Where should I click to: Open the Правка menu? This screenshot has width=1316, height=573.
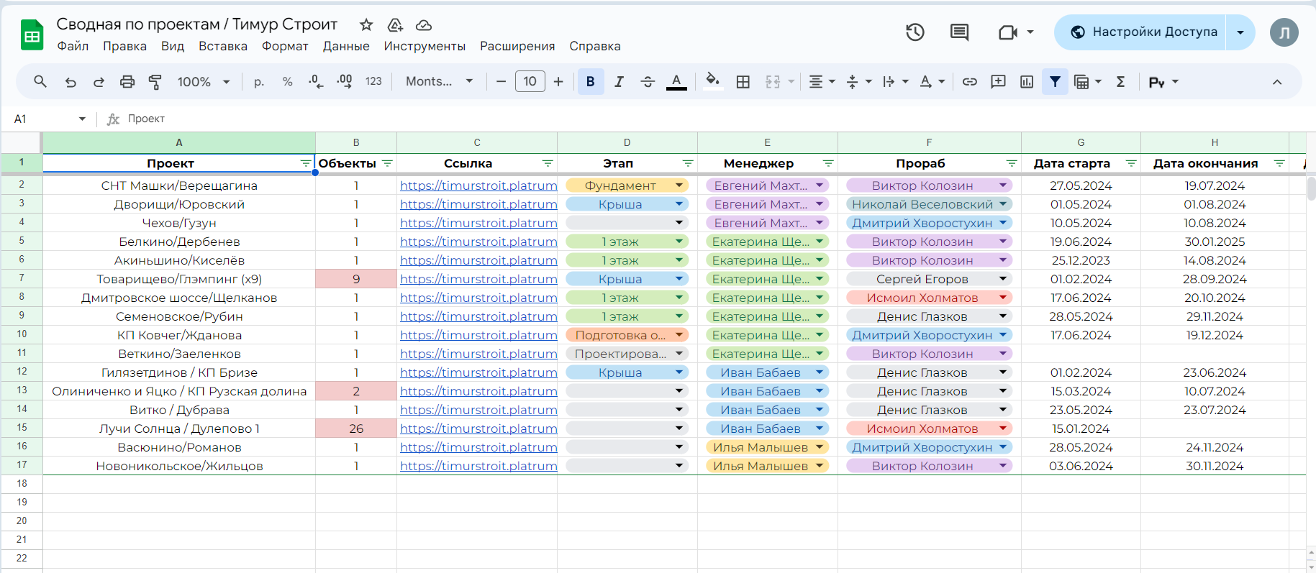[x=124, y=46]
